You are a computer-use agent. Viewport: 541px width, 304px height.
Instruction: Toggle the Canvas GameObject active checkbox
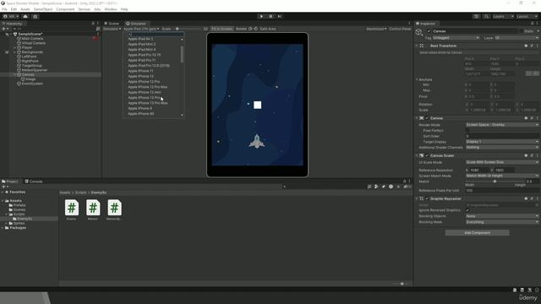(x=429, y=31)
